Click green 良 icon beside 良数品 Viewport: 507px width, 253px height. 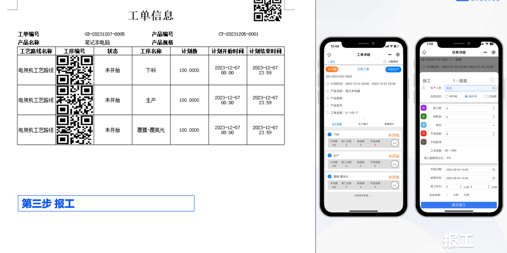click(424, 116)
